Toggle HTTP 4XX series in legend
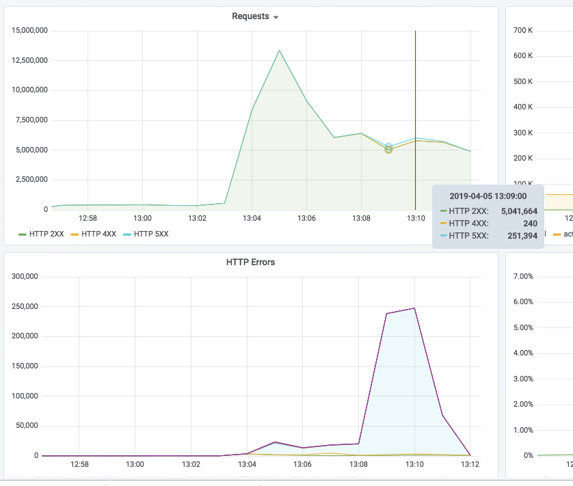This screenshot has width=573, height=486. 98,234
